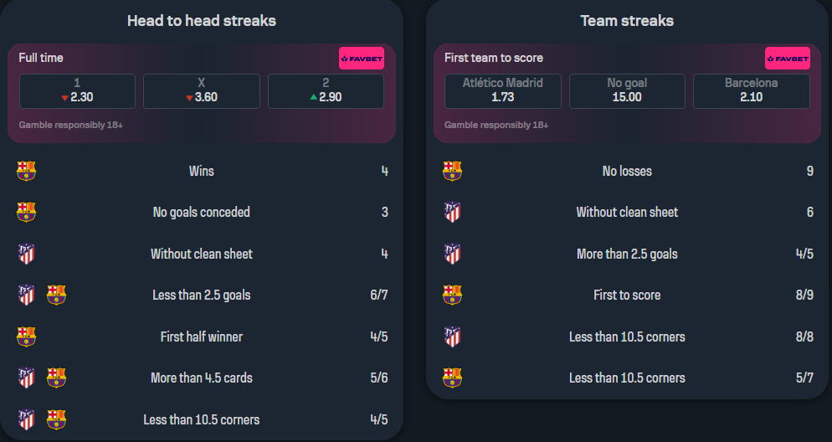Click Barcelona crest beside First to score
The width and height of the screenshot is (832, 442).
(452, 295)
